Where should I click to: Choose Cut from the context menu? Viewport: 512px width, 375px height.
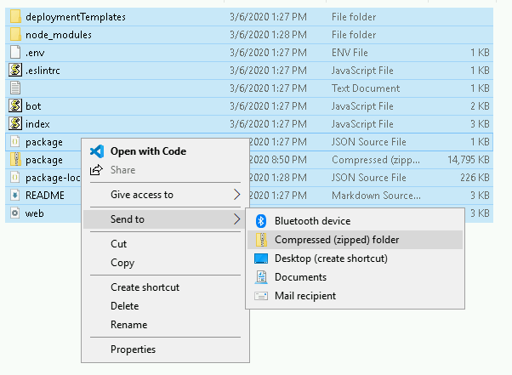119,244
